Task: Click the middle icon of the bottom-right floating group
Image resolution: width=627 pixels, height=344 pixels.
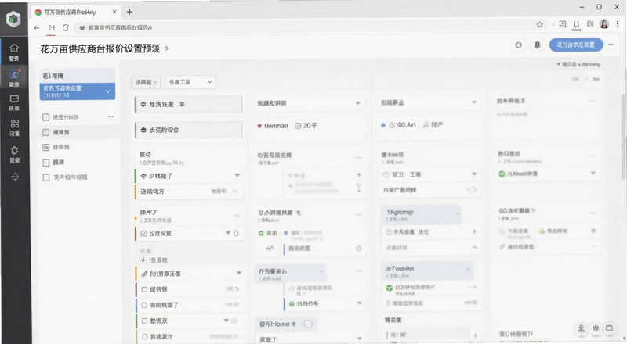Action: (x=596, y=328)
